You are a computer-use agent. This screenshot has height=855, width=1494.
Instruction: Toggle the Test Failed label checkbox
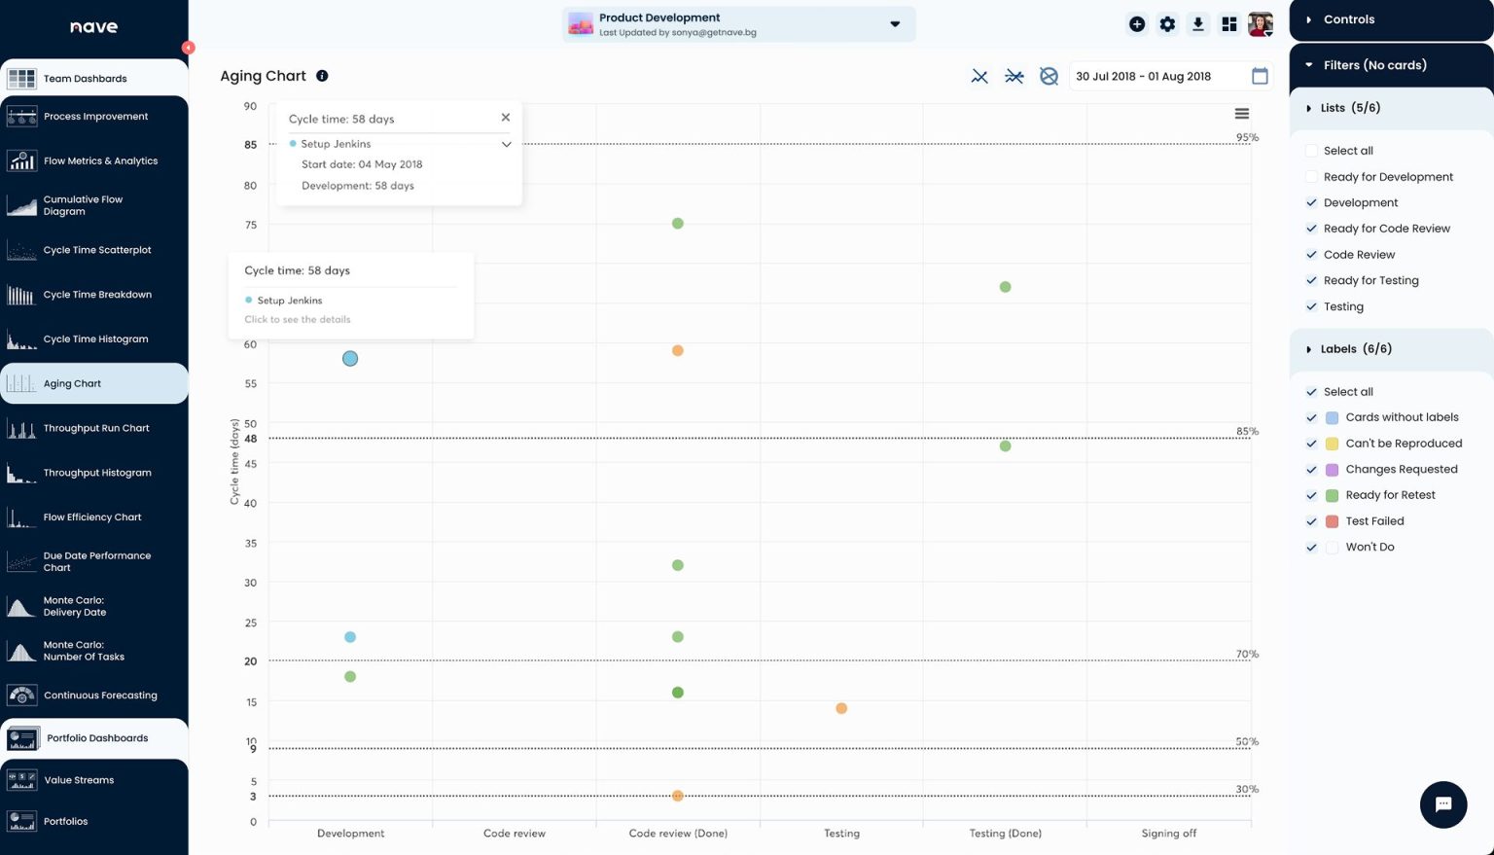pos(1311,521)
